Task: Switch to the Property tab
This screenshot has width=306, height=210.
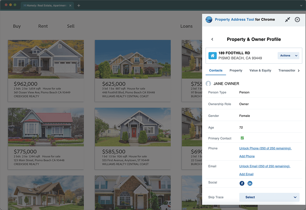Action: pos(236,71)
